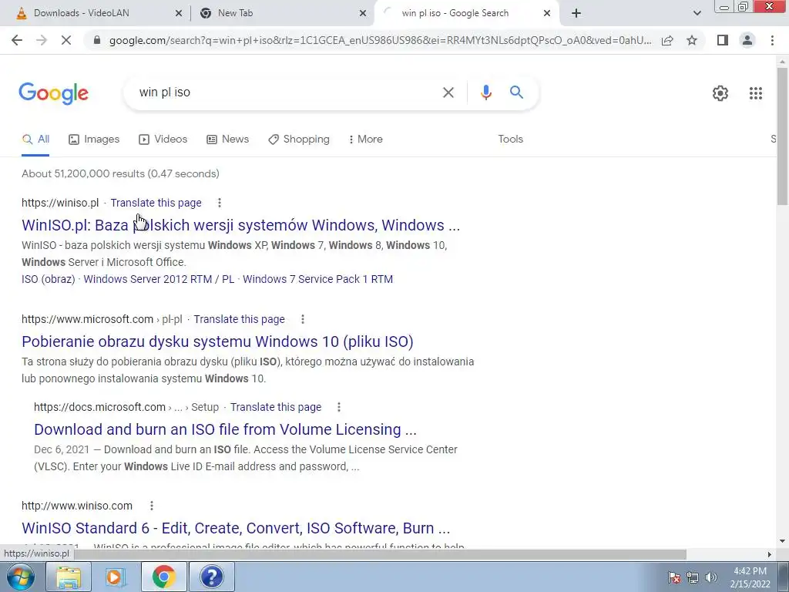Start voice search with microphone icon
The height and width of the screenshot is (592, 789).
pyautogui.click(x=485, y=92)
